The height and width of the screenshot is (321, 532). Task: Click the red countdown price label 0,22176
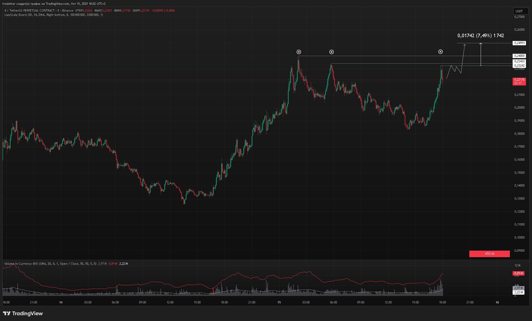tap(519, 81)
